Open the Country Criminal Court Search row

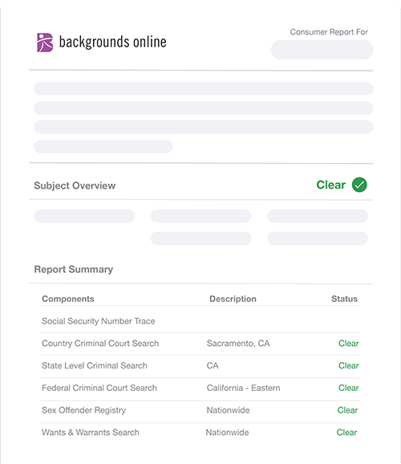199,344
